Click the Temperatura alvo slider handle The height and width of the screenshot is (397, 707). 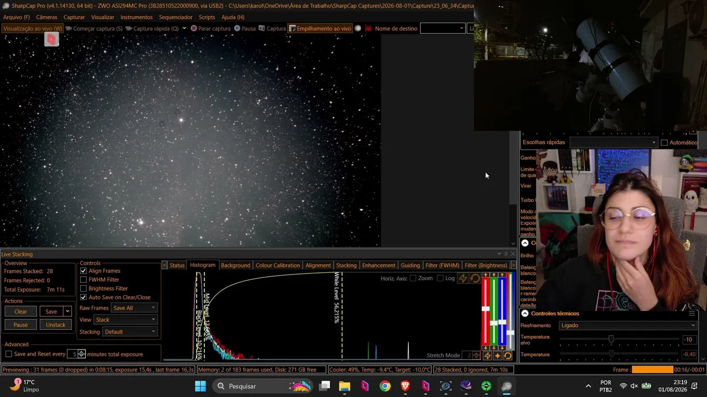tap(611, 340)
